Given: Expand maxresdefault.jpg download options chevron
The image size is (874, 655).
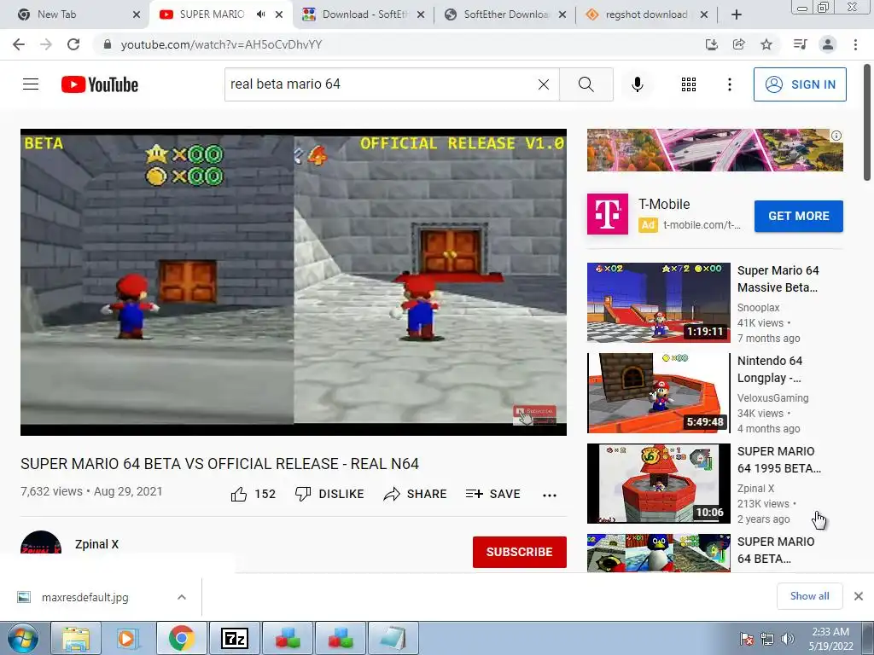Looking at the screenshot, I should [182, 597].
